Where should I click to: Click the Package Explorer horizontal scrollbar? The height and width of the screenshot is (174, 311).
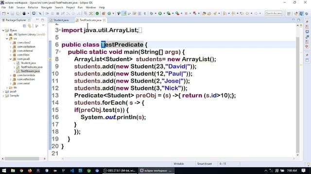22,159
